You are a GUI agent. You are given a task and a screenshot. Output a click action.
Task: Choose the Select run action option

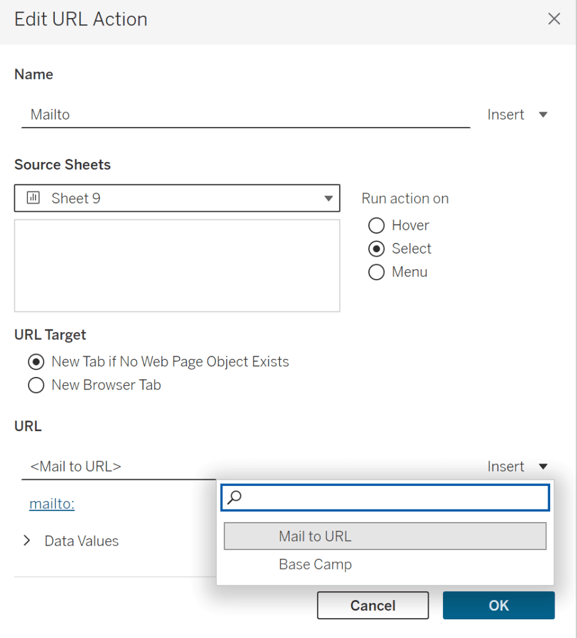(x=376, y=249)
